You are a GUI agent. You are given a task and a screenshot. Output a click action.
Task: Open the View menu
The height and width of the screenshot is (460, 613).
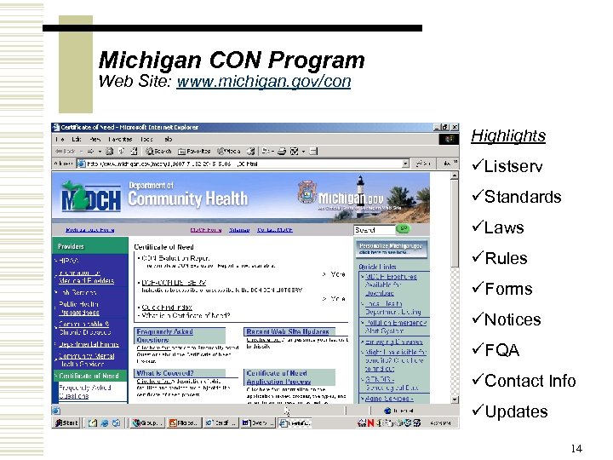pyautogui.click(x=95, y=139)
